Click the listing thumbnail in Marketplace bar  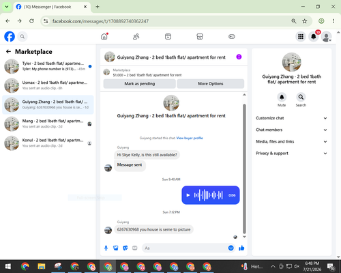point(106,72)
